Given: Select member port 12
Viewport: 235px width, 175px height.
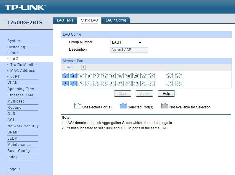Looking at the screenshot, I should pyautogui.click(x=104, y=76).
